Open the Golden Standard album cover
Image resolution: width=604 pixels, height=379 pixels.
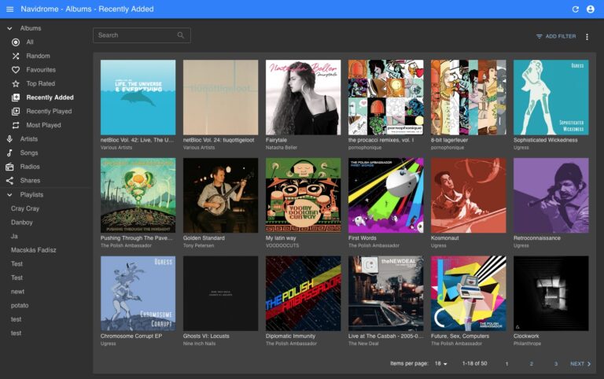[220, 195]
